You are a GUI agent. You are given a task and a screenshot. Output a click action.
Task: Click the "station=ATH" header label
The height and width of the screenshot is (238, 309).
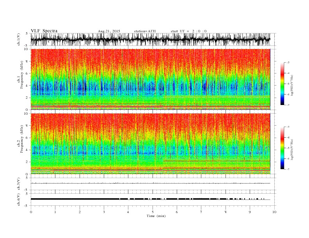click(x=145, y=31)
